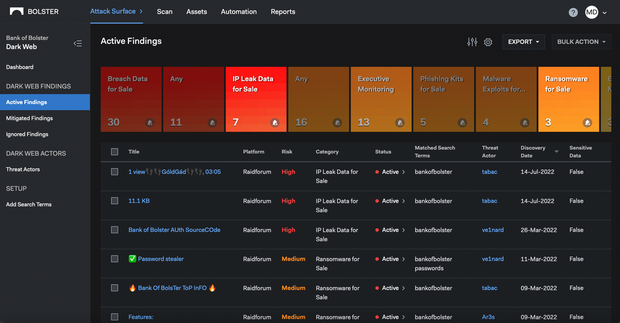Image resolution: width=620 pixels, height=323 pixels.
Task: Click the icon on IP Leak Data card
Action: [275, 123]
